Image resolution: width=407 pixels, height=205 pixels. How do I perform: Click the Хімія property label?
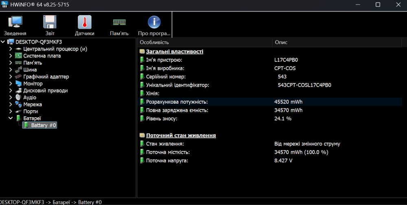coord(153,94)
